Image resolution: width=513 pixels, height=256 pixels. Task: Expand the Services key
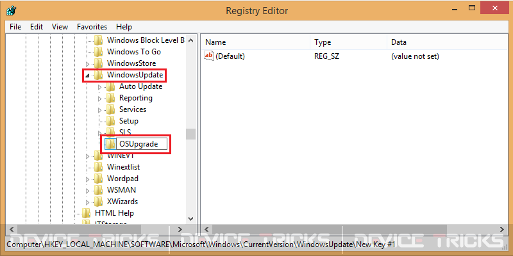pyautogui.click(x=100, y=110)
